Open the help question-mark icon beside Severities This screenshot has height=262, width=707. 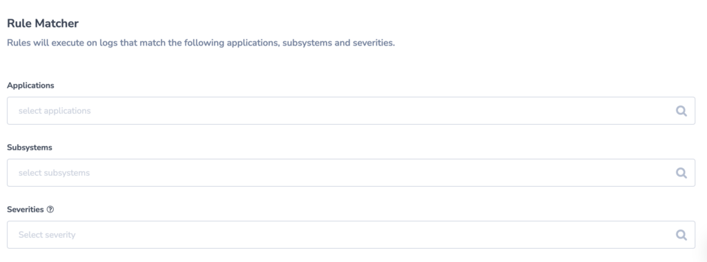click(50, 210)
